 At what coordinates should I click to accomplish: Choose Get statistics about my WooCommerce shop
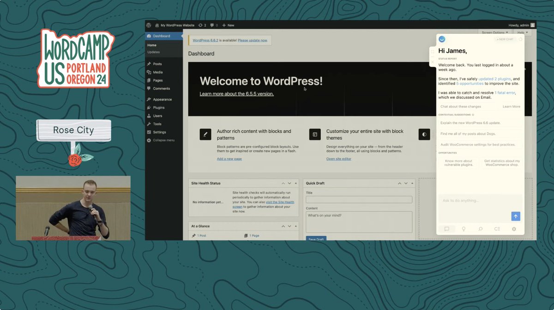[x=502, y=163]
